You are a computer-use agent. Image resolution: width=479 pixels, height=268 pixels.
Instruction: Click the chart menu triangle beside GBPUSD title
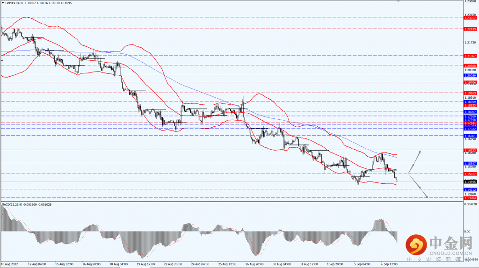3,3
